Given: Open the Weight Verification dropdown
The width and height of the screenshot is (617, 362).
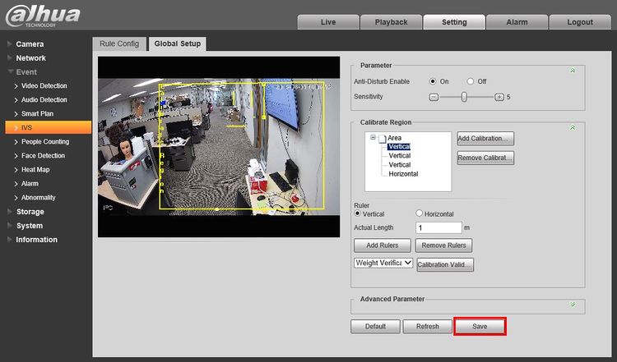Looking at the screenshot, I should (383, 263).
